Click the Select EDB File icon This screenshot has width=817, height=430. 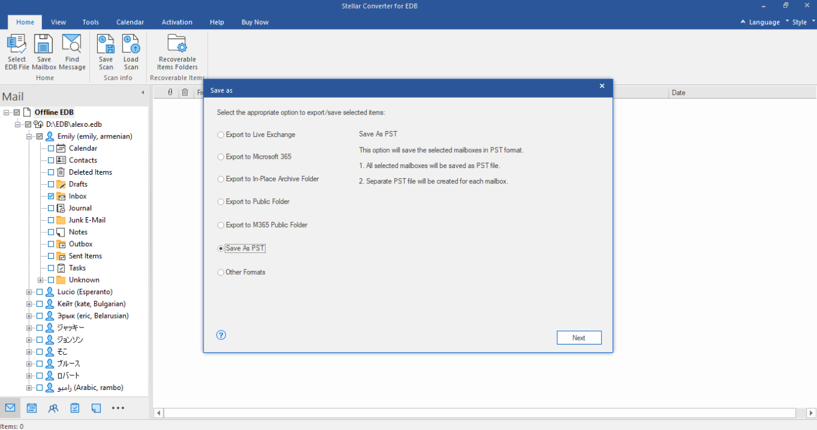click(16, 45)
